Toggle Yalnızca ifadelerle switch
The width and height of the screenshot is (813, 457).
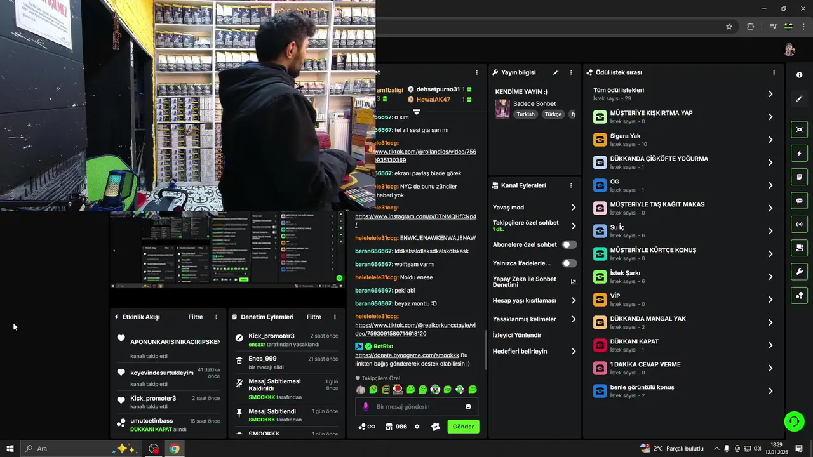569,263
